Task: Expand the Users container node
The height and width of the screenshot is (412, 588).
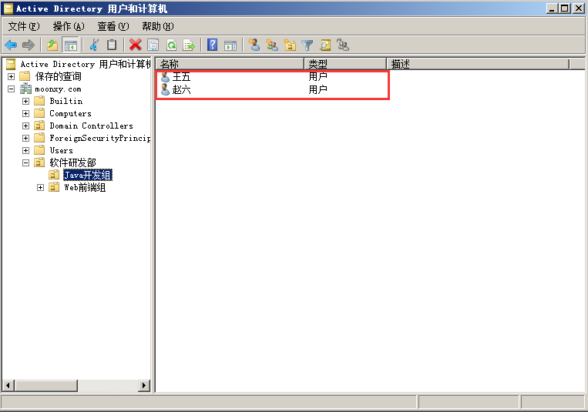Action: (25, 150)
